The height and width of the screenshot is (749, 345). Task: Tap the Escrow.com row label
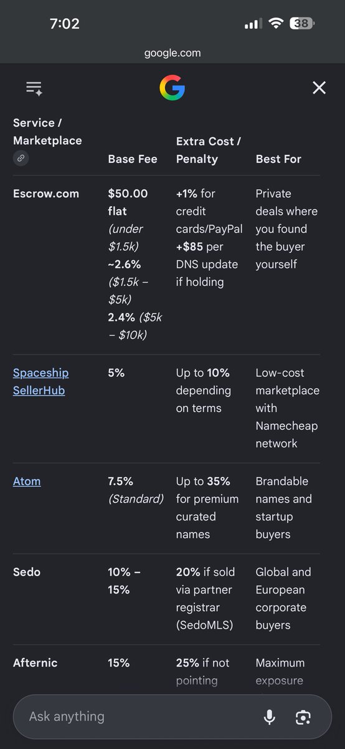(46, 193)
